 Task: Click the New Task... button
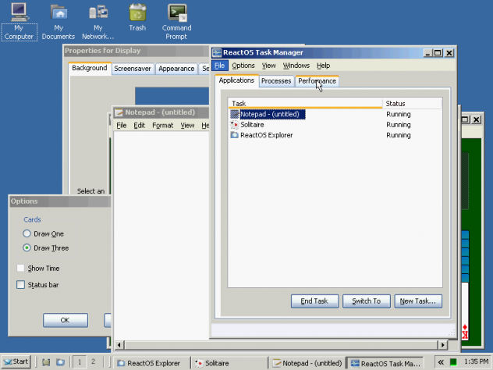[x=417, y=301]
